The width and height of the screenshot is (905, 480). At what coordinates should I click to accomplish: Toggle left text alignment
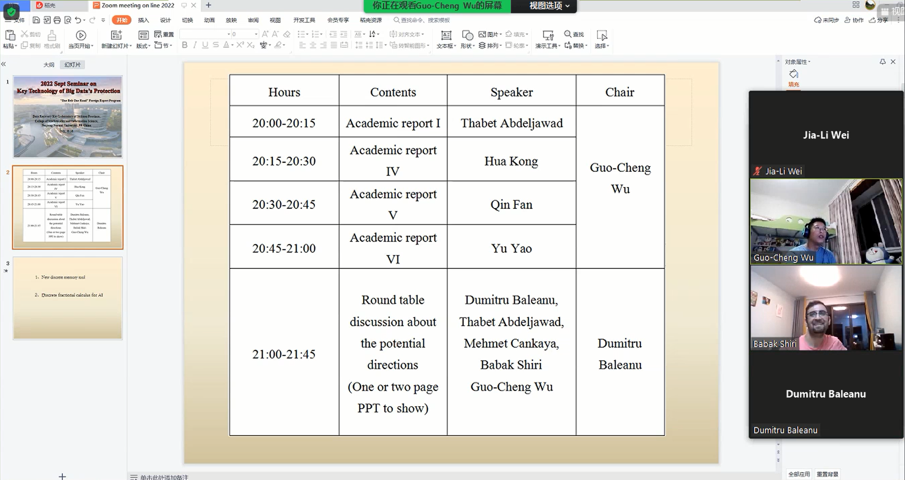(302, 45)
